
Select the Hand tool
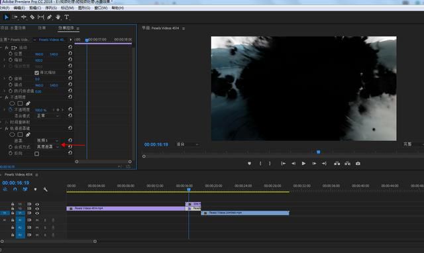pos(58,17)
